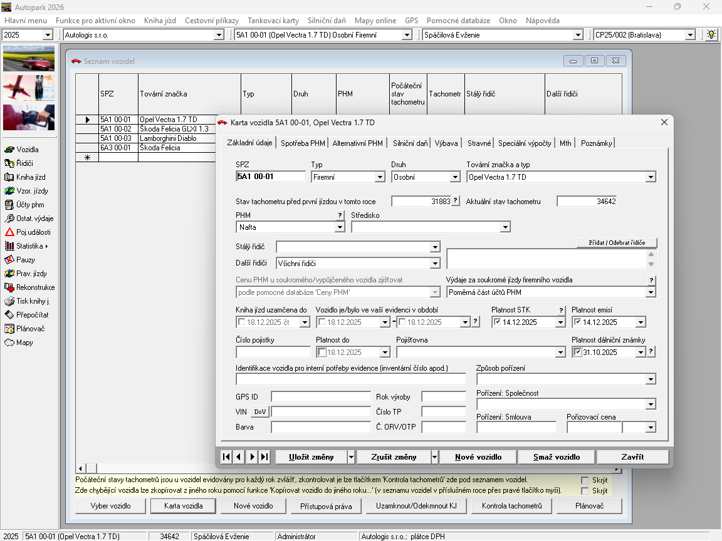Click the light bulb hint icon
This screenshot has width=722, height=541.
tap(711, 35)
